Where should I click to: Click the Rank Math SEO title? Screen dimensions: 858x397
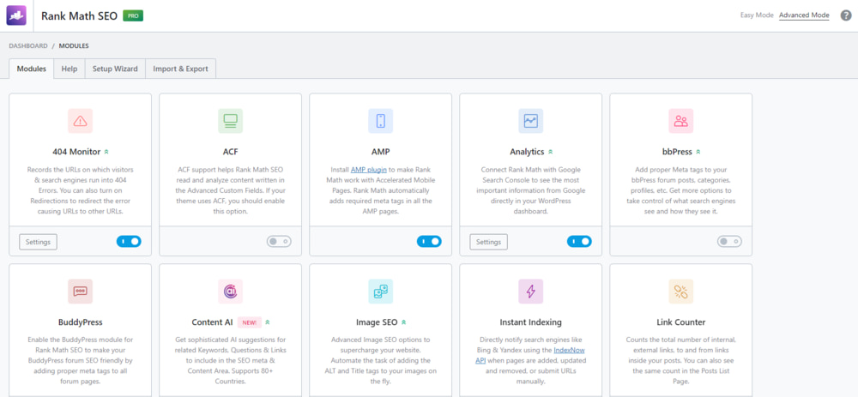tap(79, 15)
